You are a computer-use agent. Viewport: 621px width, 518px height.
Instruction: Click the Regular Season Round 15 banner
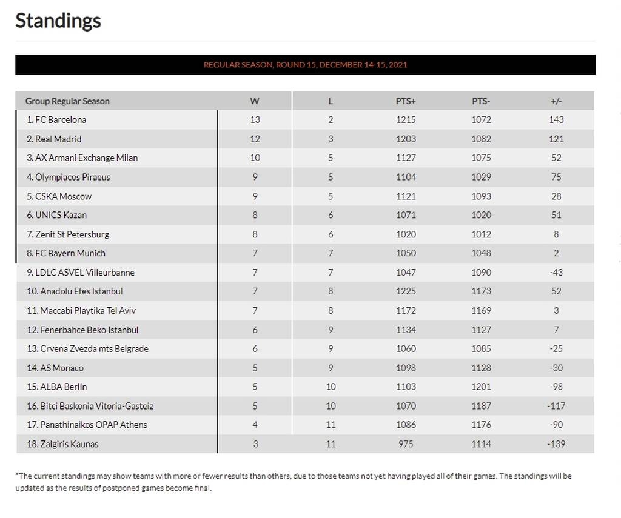[305, 65]
